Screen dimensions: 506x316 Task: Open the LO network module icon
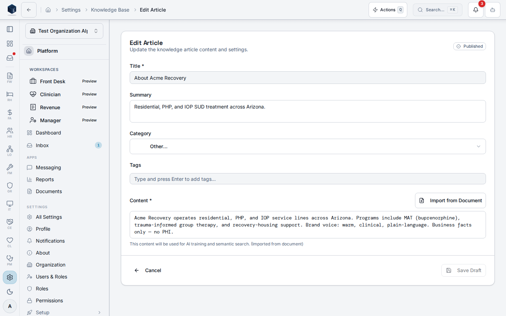(x=10, y=151)
